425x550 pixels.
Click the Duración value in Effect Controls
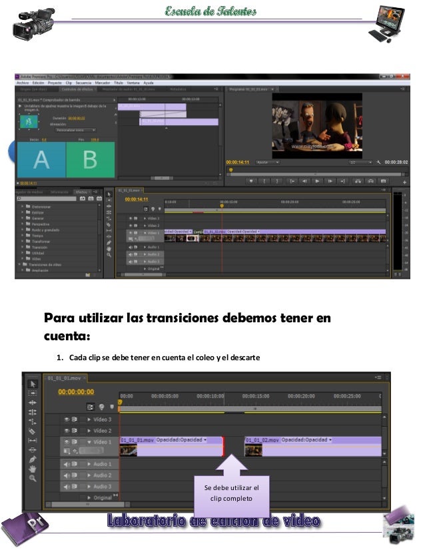[76, 119]
